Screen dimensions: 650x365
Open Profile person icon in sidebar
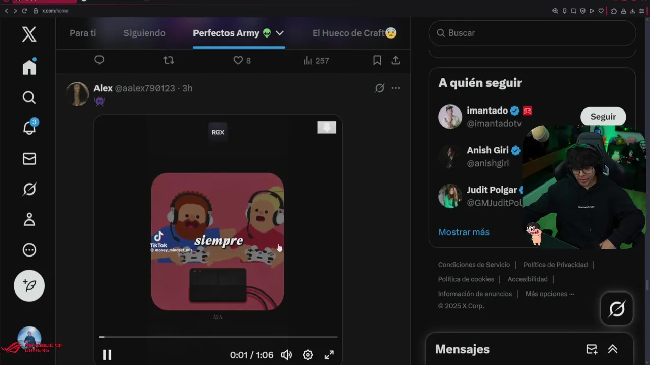[29, 220]
